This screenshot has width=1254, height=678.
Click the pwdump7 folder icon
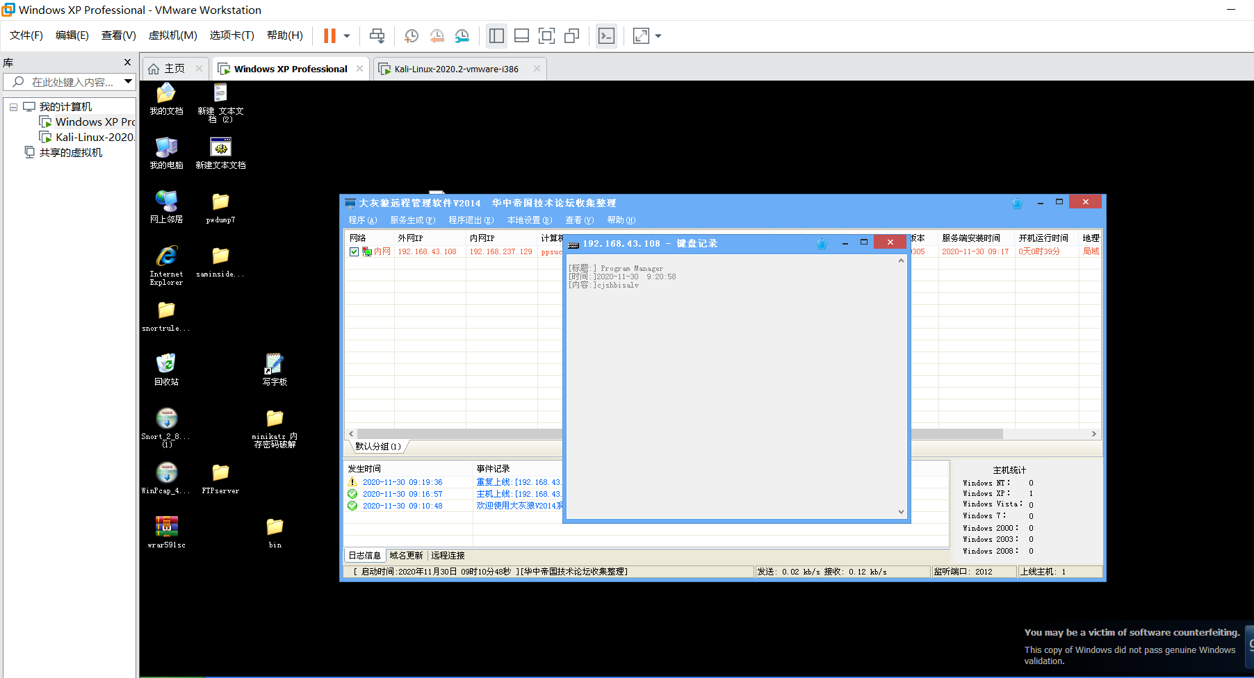pos(221,207)
